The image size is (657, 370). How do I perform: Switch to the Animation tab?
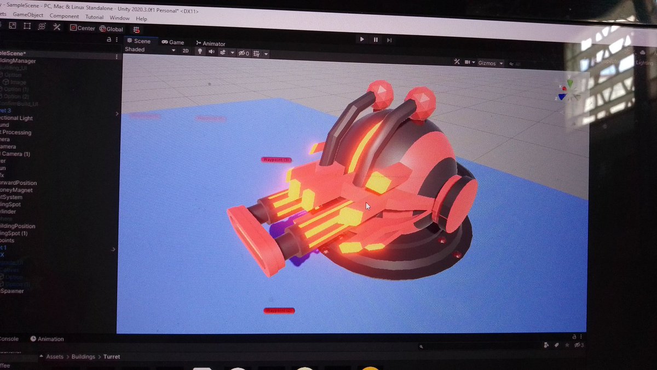point(47,339)
